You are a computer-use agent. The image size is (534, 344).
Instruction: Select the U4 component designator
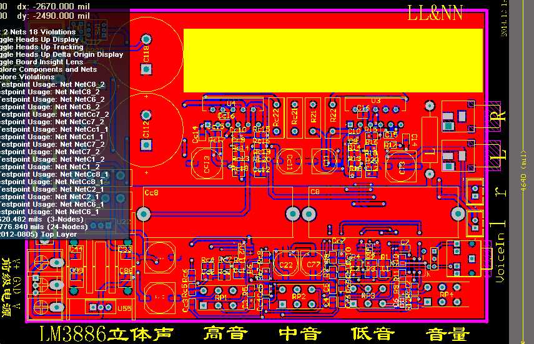231,103
